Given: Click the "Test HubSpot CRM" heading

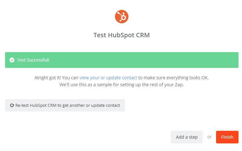Looking at the screenshot, I should coord(121,35).
